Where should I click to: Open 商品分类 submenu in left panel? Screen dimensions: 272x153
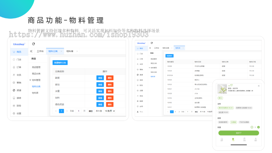point(36,74)
